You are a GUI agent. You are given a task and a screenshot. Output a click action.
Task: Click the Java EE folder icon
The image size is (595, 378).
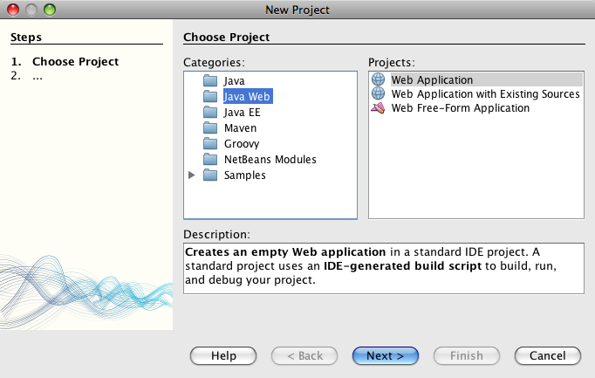tap(209, 112)
